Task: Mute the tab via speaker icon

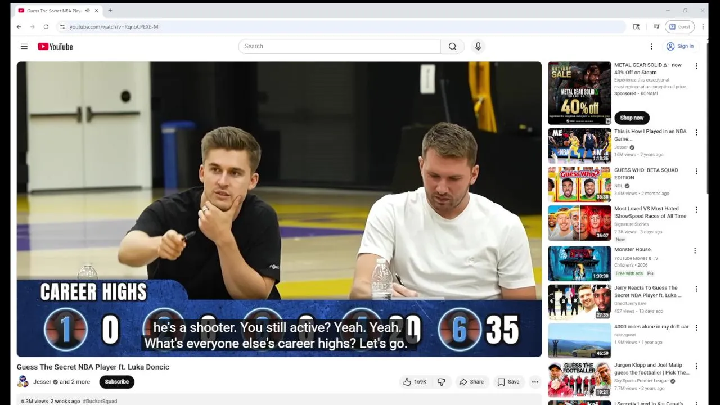Action: (x=87, y=11)
